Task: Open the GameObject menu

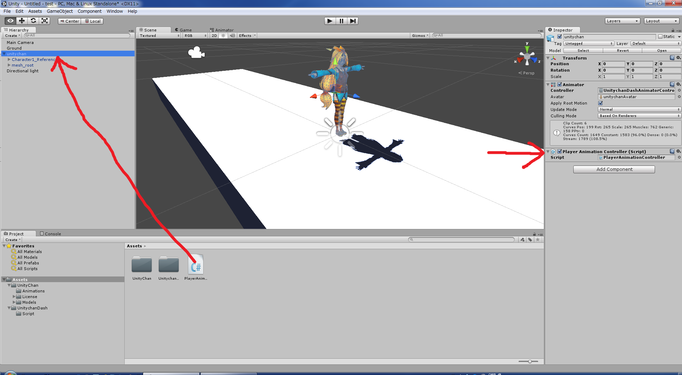Action: point(60,11)
